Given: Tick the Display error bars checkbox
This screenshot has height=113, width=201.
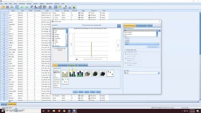Looking at the screenshot, I should tap(125, 50).
